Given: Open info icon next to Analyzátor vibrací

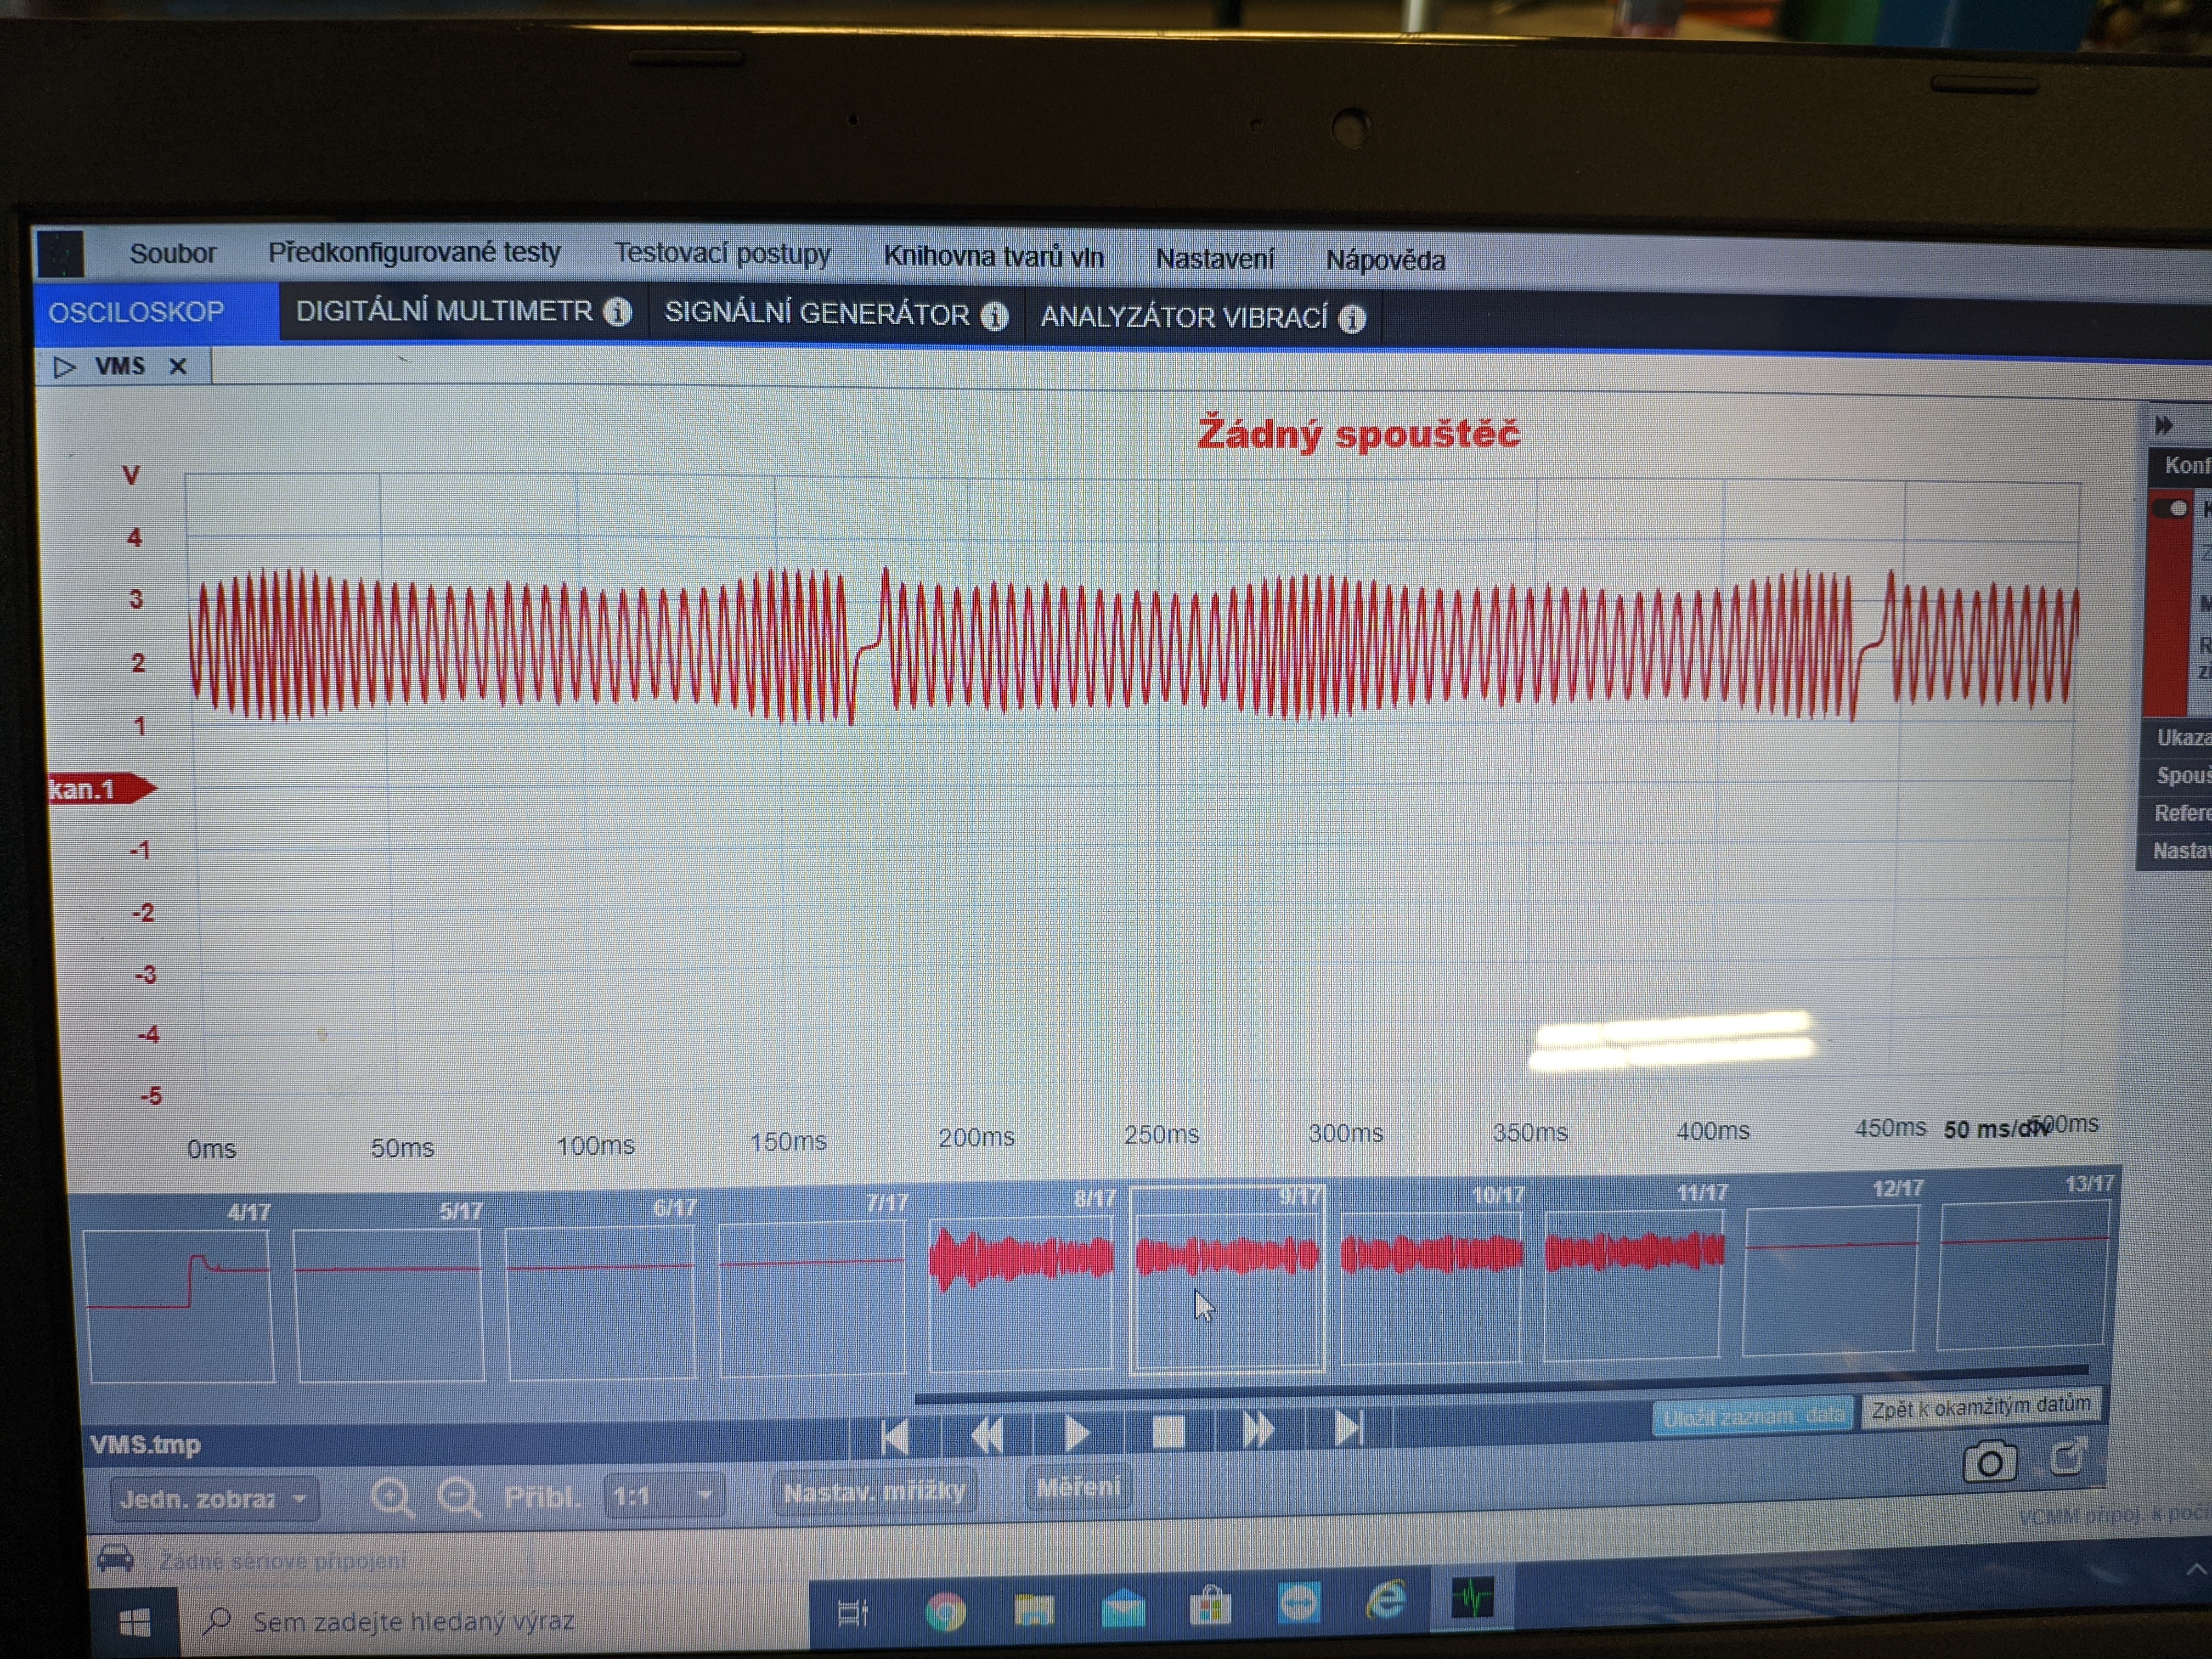Looking at the screenshot, I should pos(1352,319).
